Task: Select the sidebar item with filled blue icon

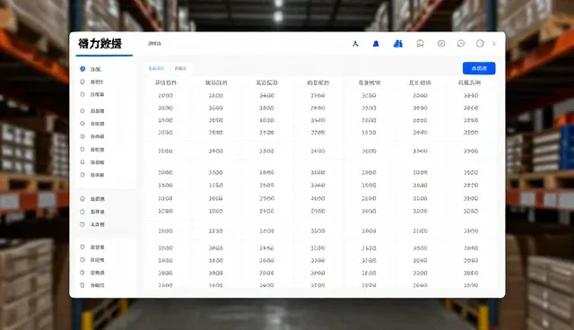Action: pos(91,69)
